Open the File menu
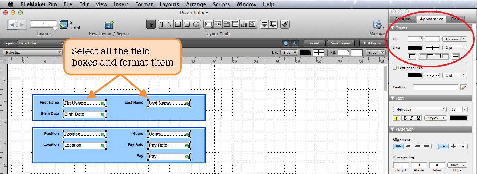Screen dimensions: 477x174 coord(68,4)
